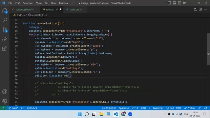Change end of line via CRLF

point(144,108)
